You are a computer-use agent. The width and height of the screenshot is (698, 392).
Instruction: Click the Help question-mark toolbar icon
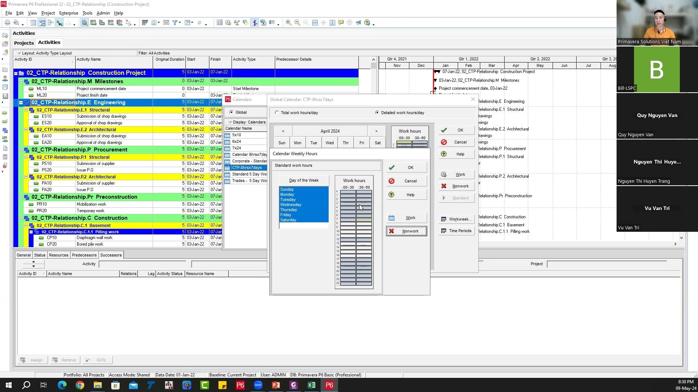click(x=349, y=22)
